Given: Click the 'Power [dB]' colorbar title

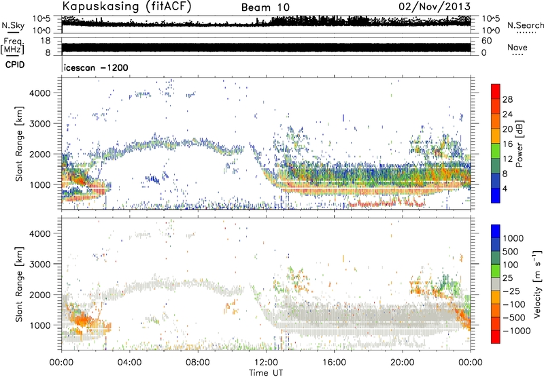Looking at the screenshot, I should (x=519, y=144).
